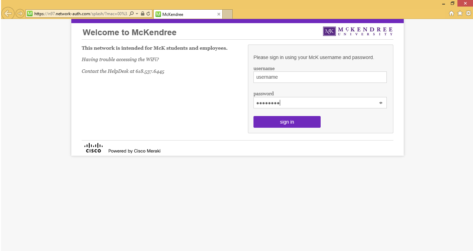Open the Tools gear menu
This screenshot has height=251, width=473.
pos(468,13)
